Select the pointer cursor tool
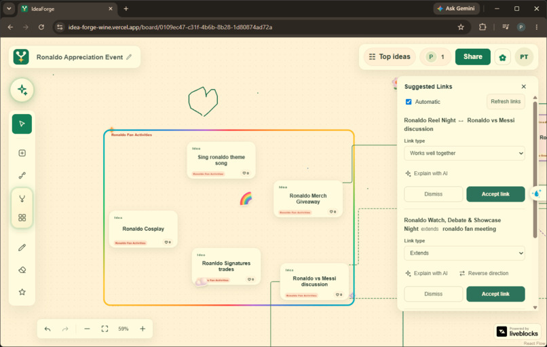 point(22,124)
